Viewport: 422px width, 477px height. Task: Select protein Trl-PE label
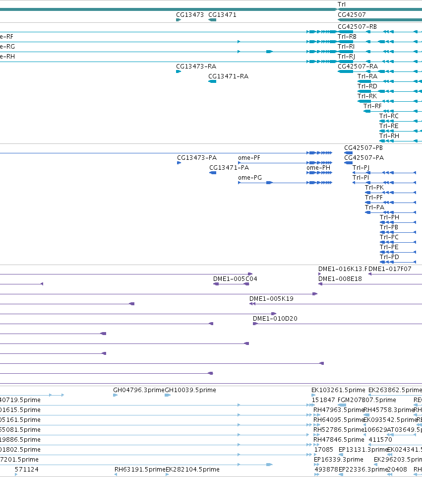[x=389, y=247]
